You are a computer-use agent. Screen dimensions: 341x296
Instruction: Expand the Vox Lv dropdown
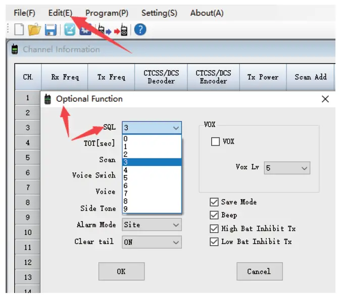pyautogui.click(x=287, y=168)
